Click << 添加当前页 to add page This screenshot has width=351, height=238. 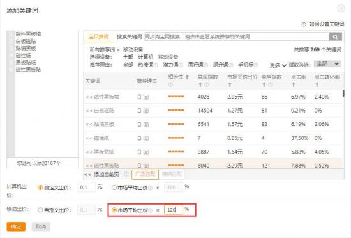pos(101,174)
